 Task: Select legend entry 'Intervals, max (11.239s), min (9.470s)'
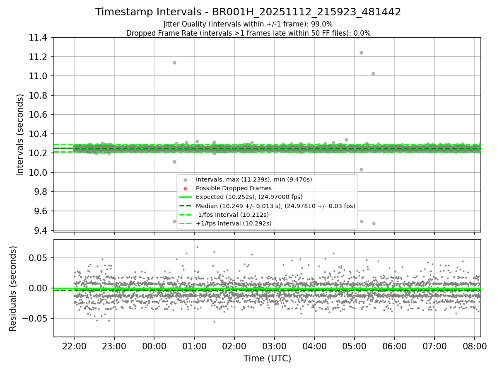(x=254, y=179)
